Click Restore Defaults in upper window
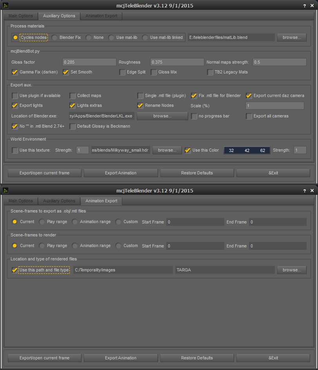Image resolution: width=318 pixels, height=370 pixels. 197,173
